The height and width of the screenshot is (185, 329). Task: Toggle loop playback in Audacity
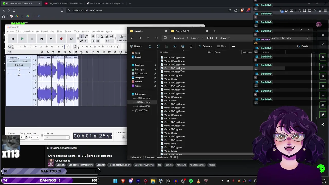click(x=71, y=39)
